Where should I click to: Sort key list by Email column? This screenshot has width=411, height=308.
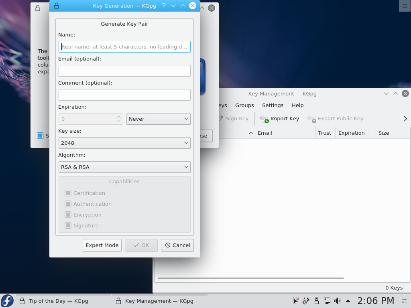285,133
